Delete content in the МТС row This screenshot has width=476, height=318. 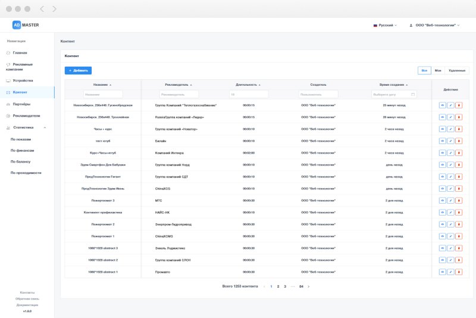coord(459,201)
